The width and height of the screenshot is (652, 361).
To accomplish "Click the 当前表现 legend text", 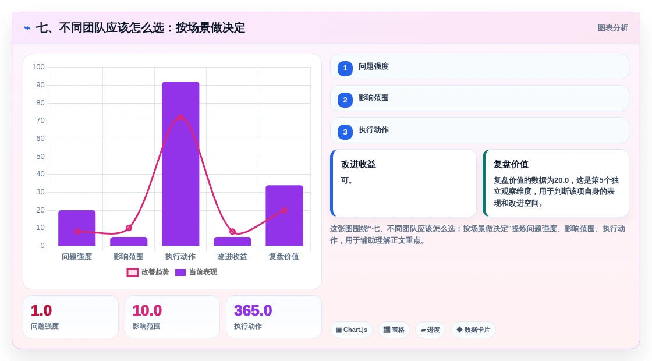I will [203, 272].
